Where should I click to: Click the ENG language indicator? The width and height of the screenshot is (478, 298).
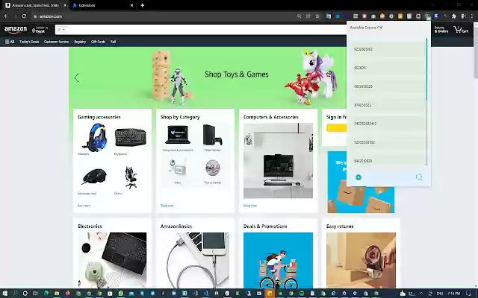(x=440, y=293)
